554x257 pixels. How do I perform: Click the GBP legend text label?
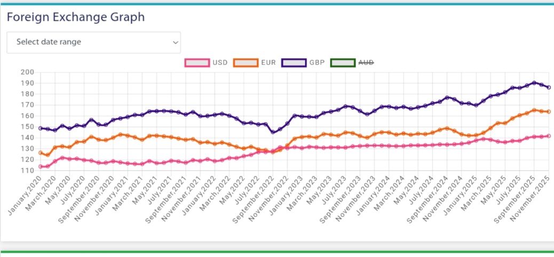pyautogui.click(x=316, y=62)
